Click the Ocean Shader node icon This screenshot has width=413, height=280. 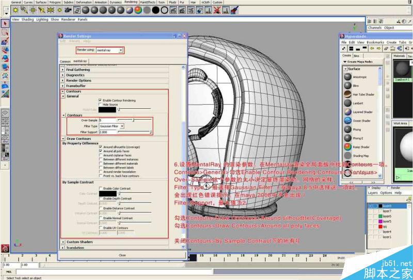pyautogui.click(x=348, y=121)
